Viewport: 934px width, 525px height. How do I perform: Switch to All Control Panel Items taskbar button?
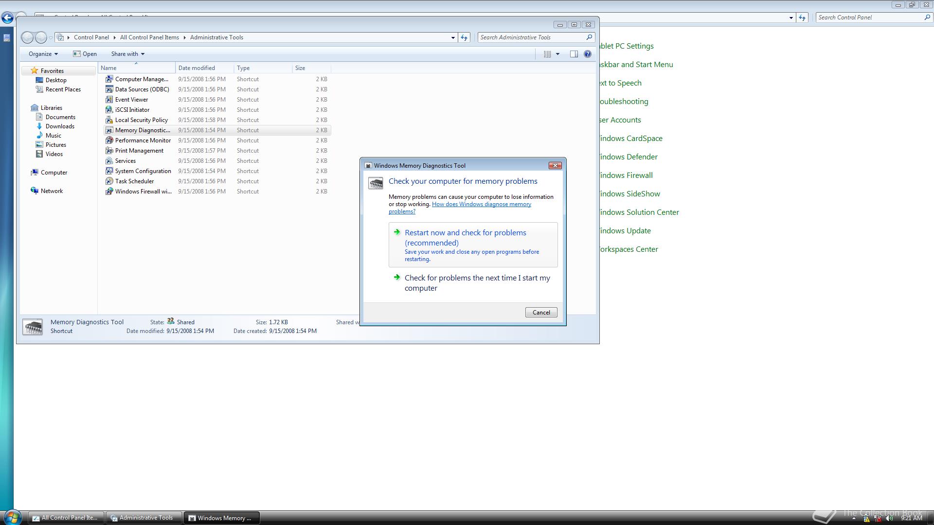[66, 518]
